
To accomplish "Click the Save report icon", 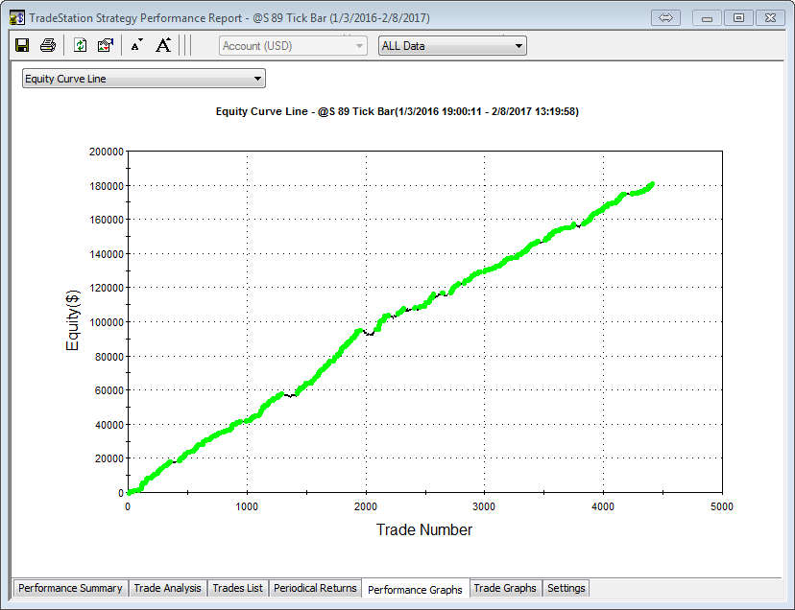I will pyautogui.click(x=22, y=45).
